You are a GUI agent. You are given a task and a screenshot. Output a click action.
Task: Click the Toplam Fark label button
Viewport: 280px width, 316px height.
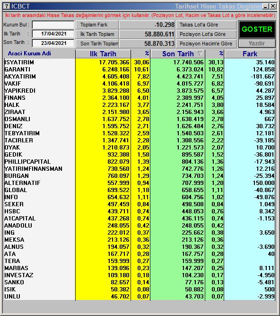pos(97,25)
